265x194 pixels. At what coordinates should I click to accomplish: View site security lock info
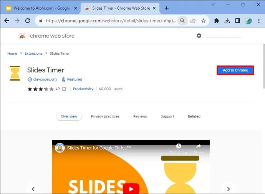click(x=41, y=21)
